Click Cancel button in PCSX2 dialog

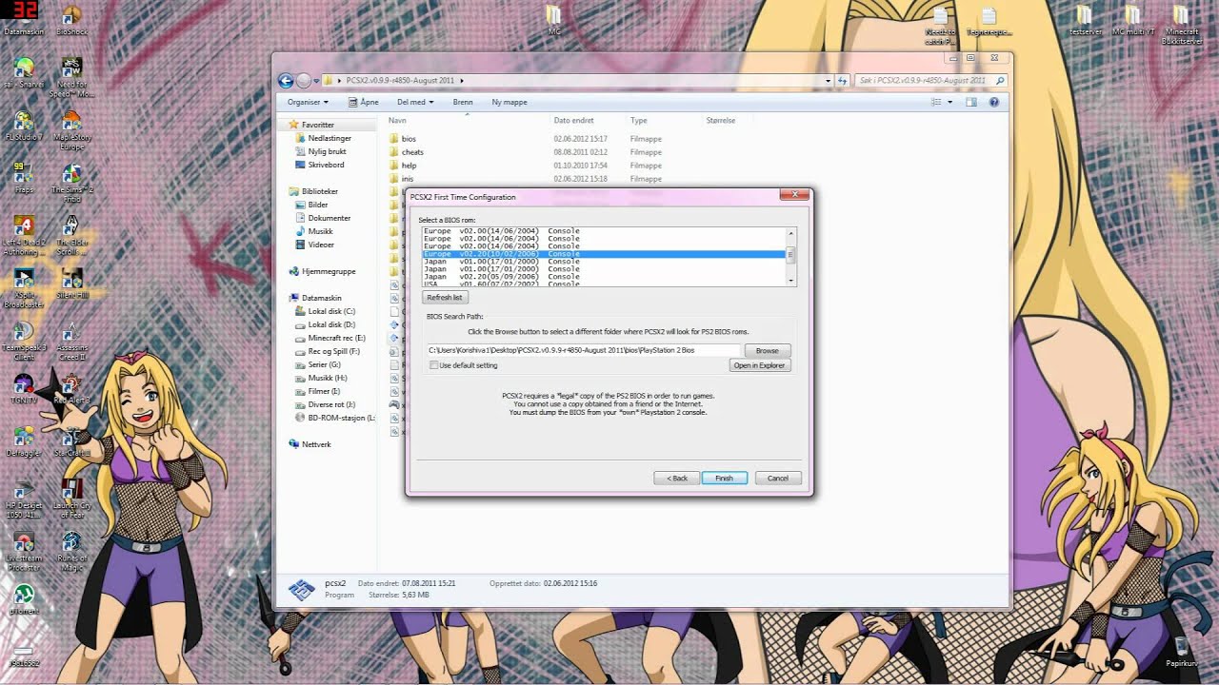click(x=778, y=478)
